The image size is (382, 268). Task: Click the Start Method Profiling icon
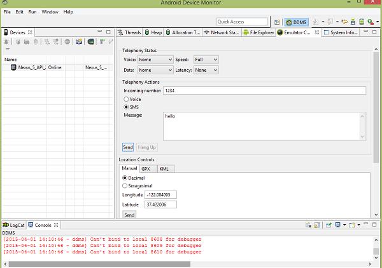[56, 41]
